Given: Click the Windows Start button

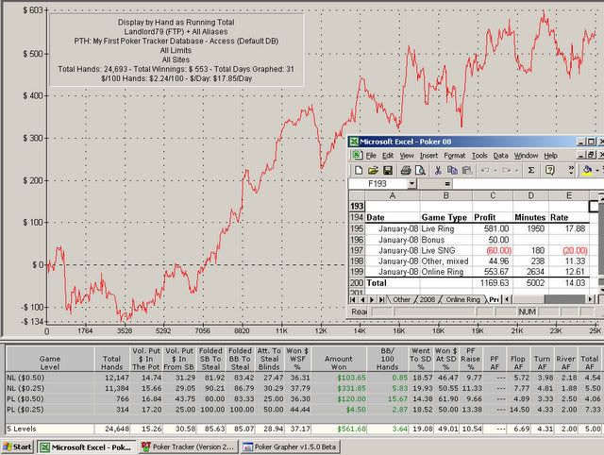Looking at the screenshot, I should coord(17,447).
